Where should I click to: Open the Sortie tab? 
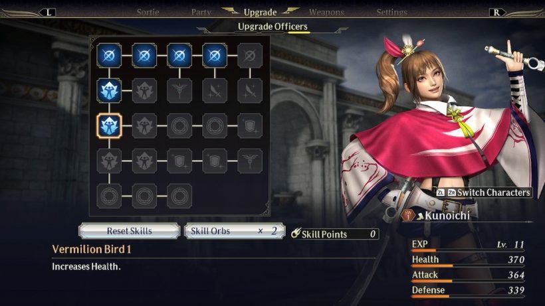[148, 13]
